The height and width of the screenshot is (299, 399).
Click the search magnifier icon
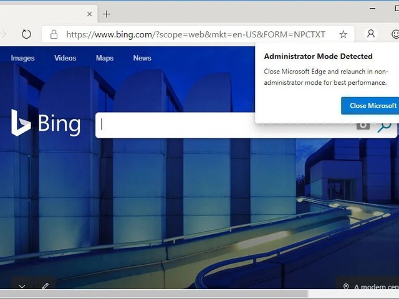384,126
